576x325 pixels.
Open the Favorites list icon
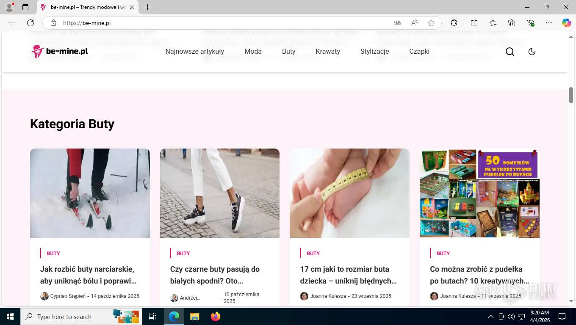click(x=493, y=23)
